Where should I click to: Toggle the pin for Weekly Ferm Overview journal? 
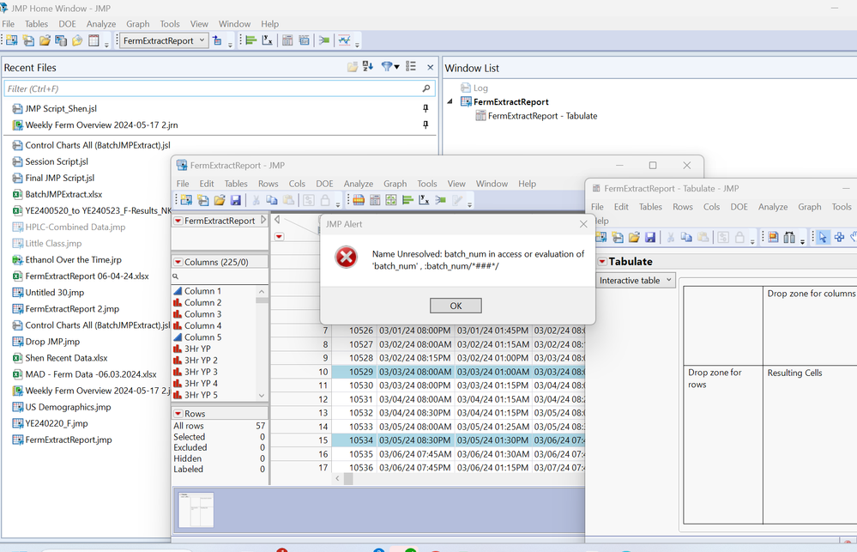(425, 124)
